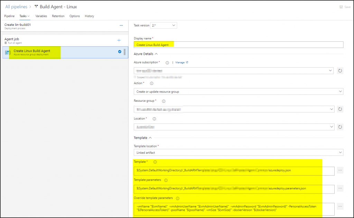Open the Action dropdown

pos(239,91)
